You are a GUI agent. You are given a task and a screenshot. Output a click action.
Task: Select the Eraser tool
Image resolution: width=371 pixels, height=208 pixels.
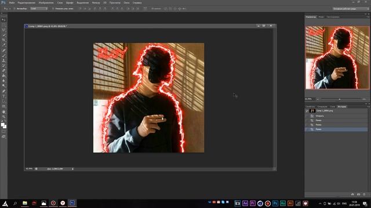coord(3,70)
